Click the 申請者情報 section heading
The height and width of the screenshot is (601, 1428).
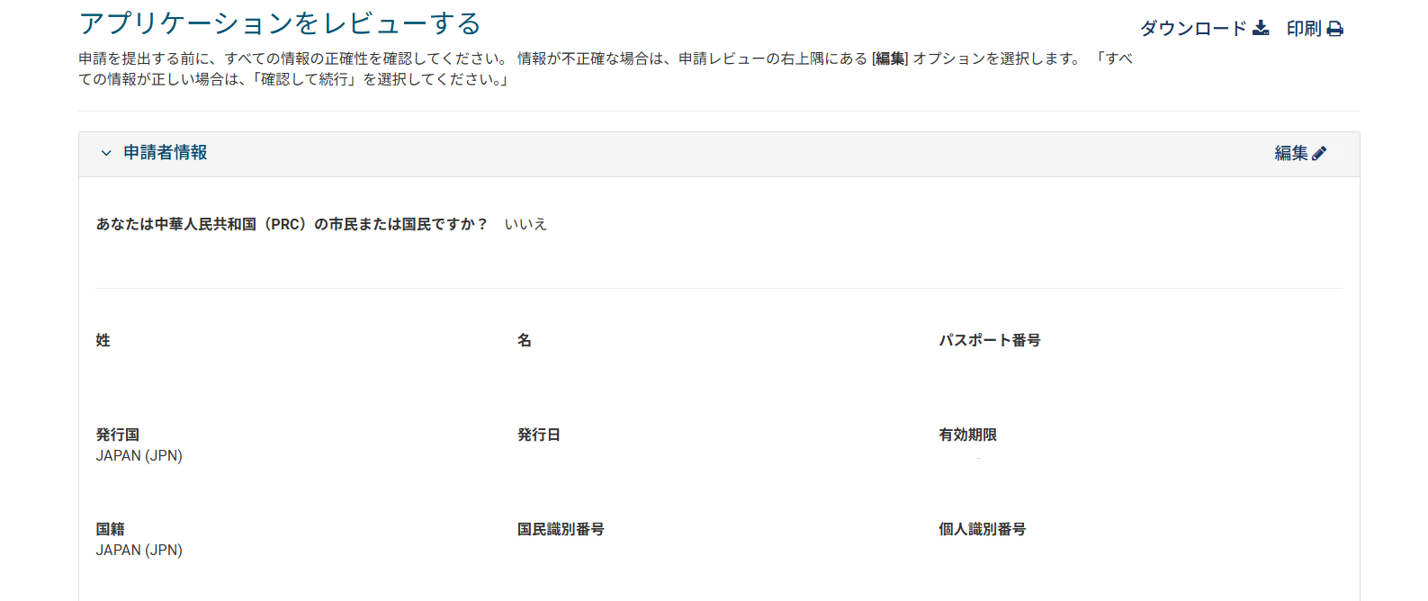[166, 153]
